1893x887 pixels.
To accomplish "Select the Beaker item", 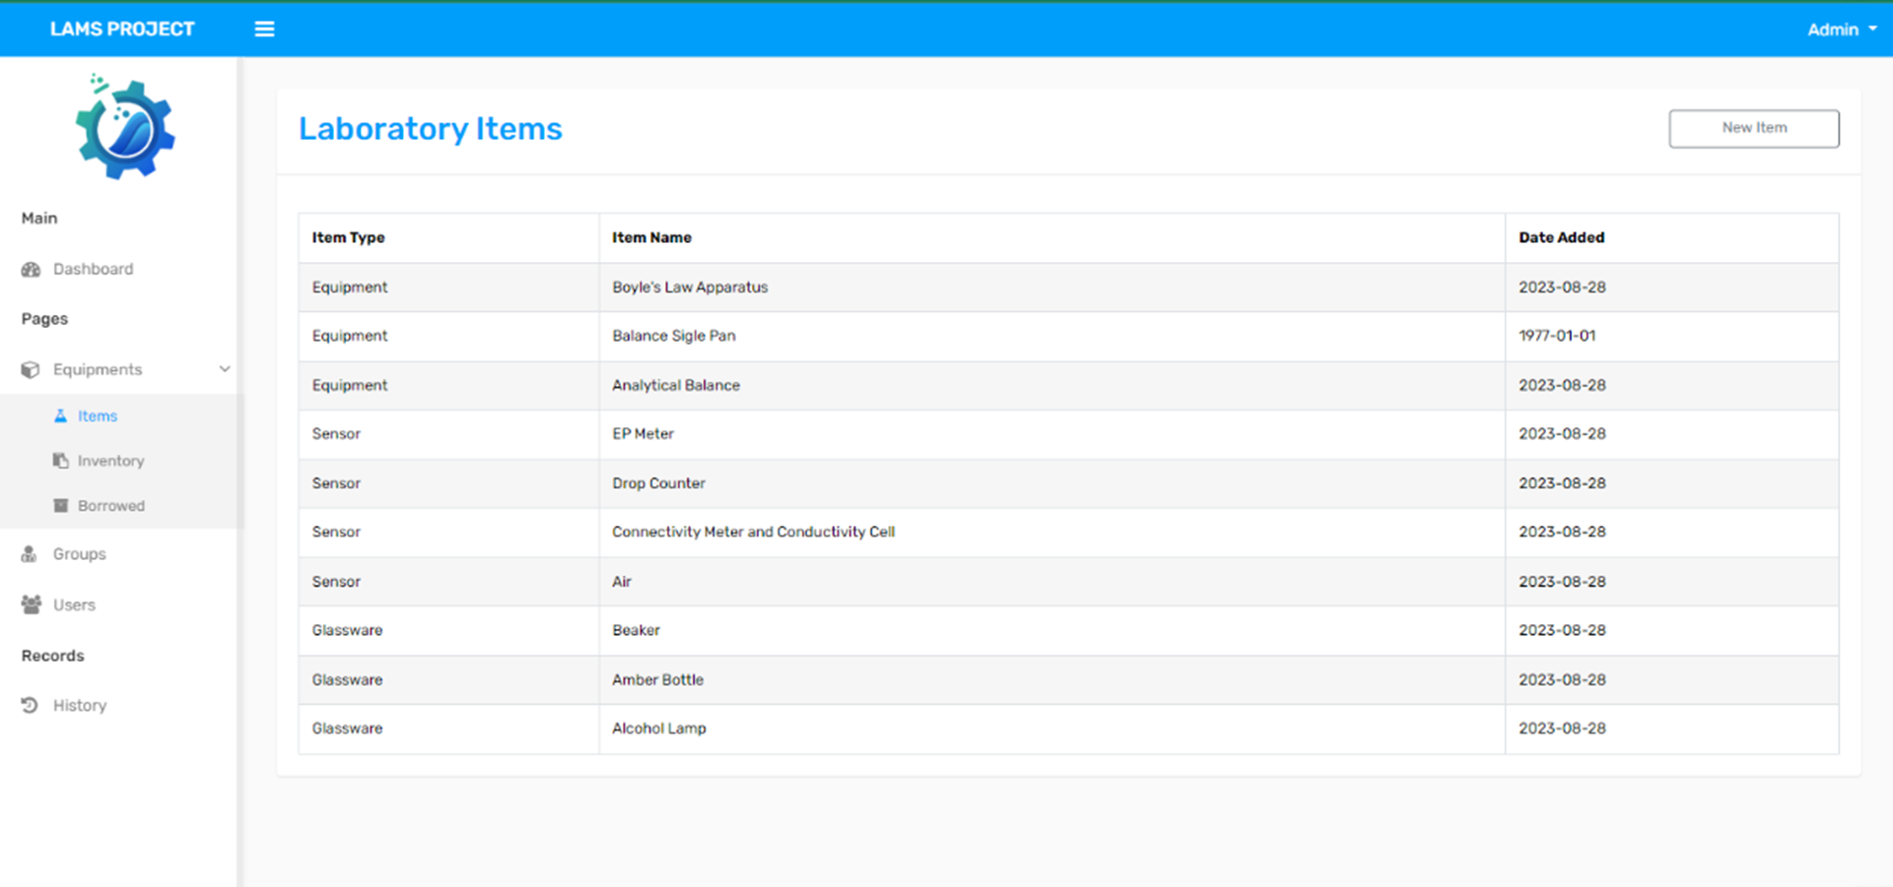I will coord(636,630).
